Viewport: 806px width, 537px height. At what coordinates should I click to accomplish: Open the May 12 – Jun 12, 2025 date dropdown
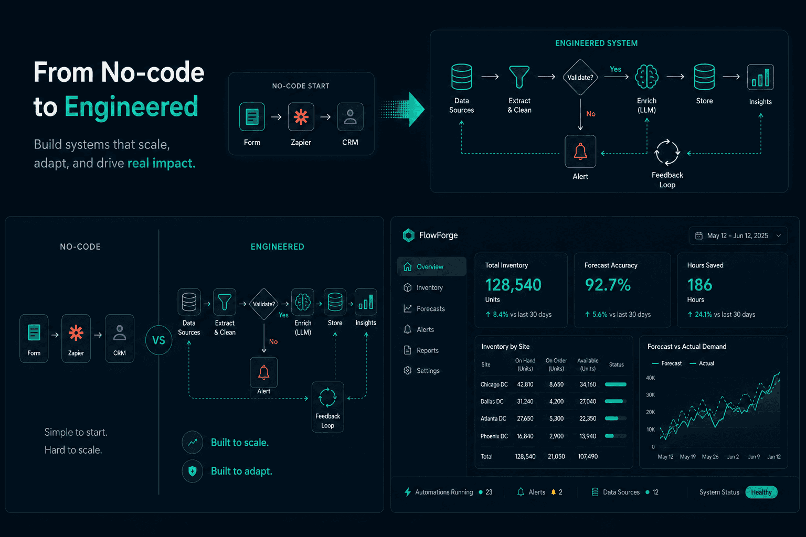tap(738, 235)
